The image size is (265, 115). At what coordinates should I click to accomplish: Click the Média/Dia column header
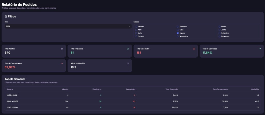coord(255,89)
